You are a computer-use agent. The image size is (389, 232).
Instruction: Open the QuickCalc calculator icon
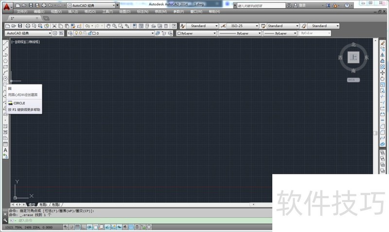(166, 26)
